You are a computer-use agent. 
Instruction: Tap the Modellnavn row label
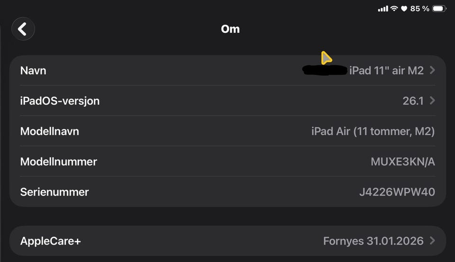click(49, 131)
